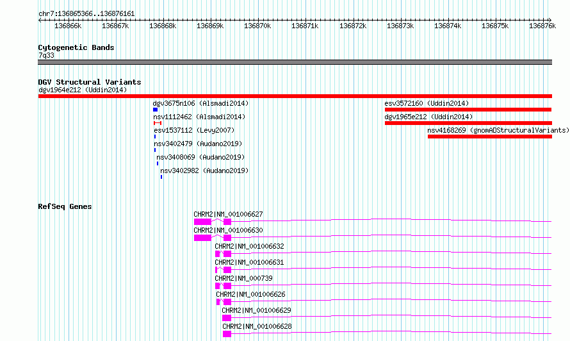The height and width of the screenshot is (341, 570).
Task: Select the red nsv1112462 bracket glyph
Action: coord(158,123)
